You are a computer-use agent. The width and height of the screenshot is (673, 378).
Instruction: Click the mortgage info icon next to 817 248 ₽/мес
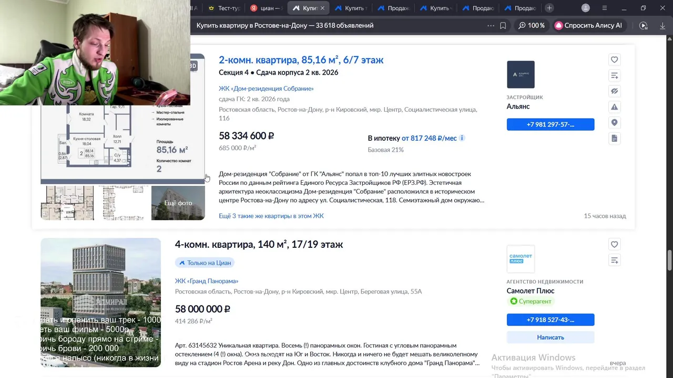[462, 138]
